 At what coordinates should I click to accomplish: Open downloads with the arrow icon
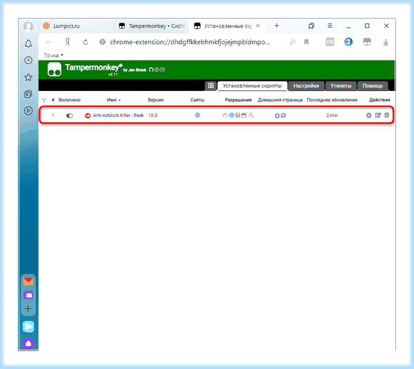pos(386,42)
